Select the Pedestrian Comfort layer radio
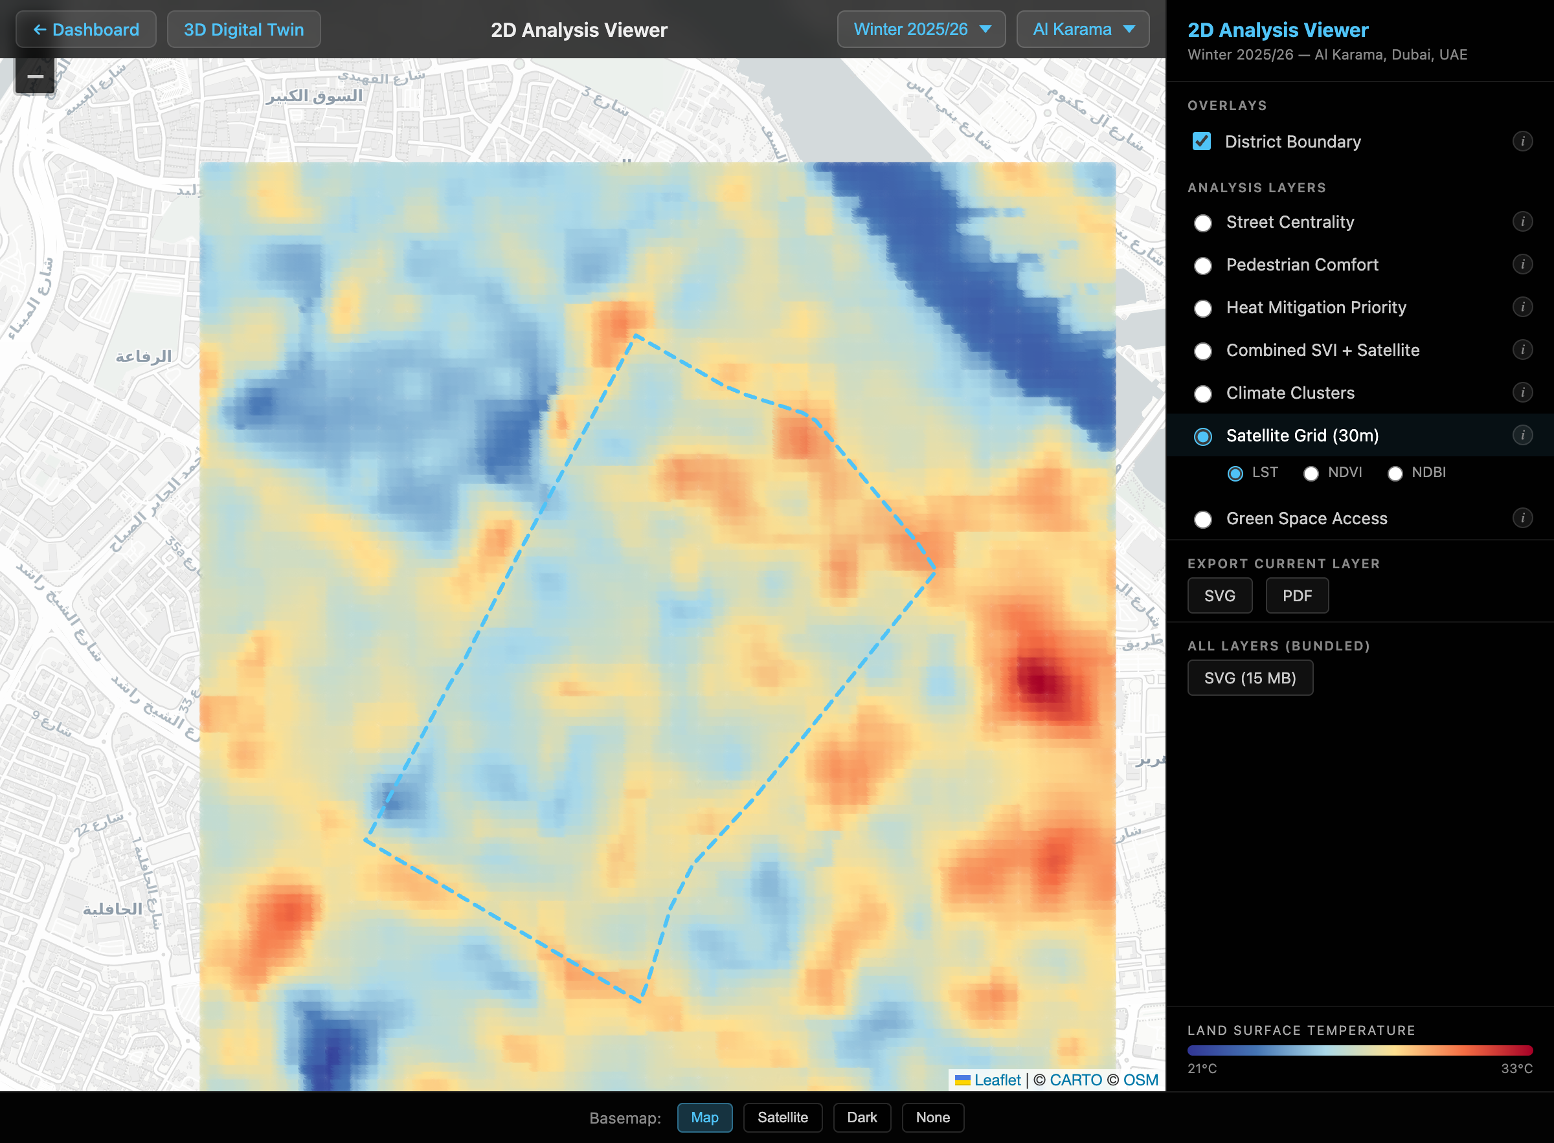This screenshot has width=1554, height=1143. click(x=1203, y=265)
